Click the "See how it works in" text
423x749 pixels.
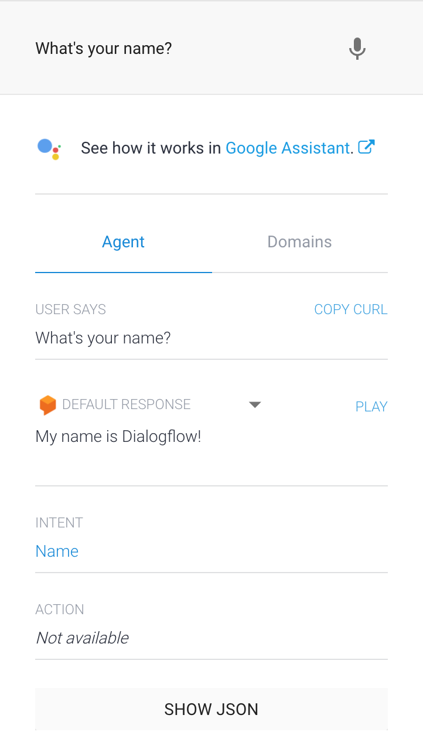click(x=151, y=148)
